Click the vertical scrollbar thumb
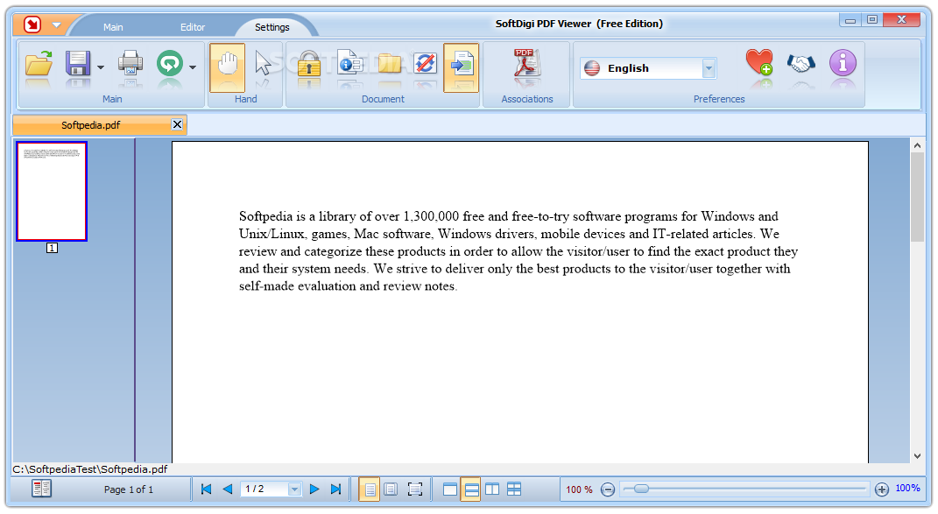The height and width of the screenshot is (514, 938). pos(917,198)
